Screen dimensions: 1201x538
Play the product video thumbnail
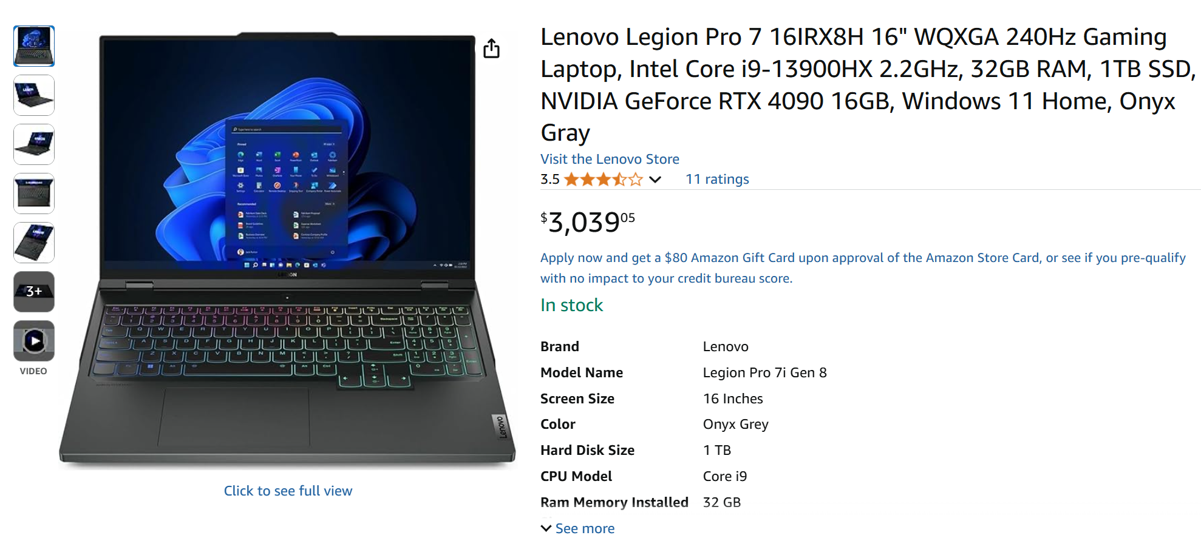(x=34, y=341)
